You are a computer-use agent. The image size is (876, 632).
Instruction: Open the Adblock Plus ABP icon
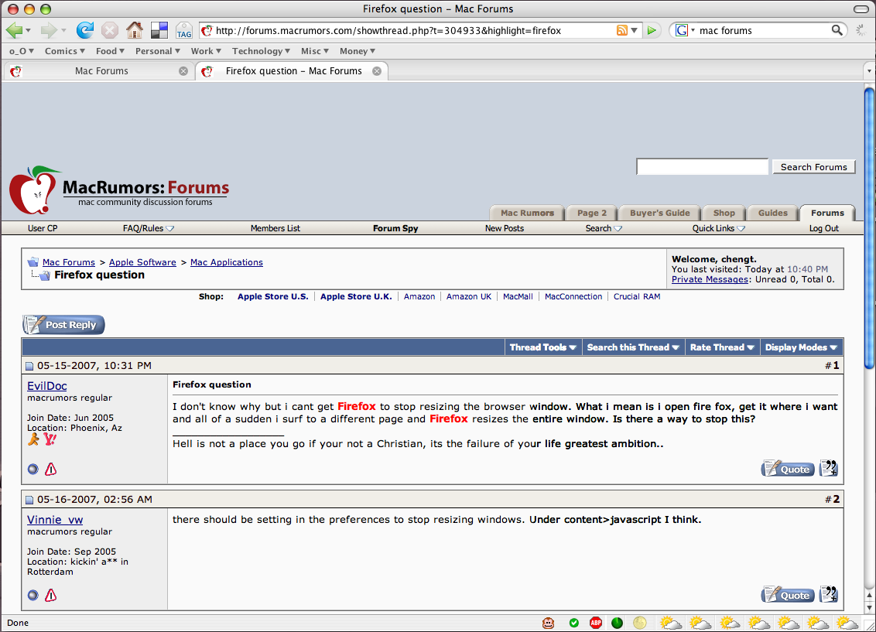pos(596,623)
